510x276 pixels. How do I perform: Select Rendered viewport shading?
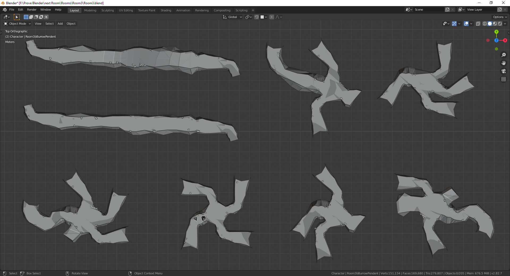[x=500, y=24]
